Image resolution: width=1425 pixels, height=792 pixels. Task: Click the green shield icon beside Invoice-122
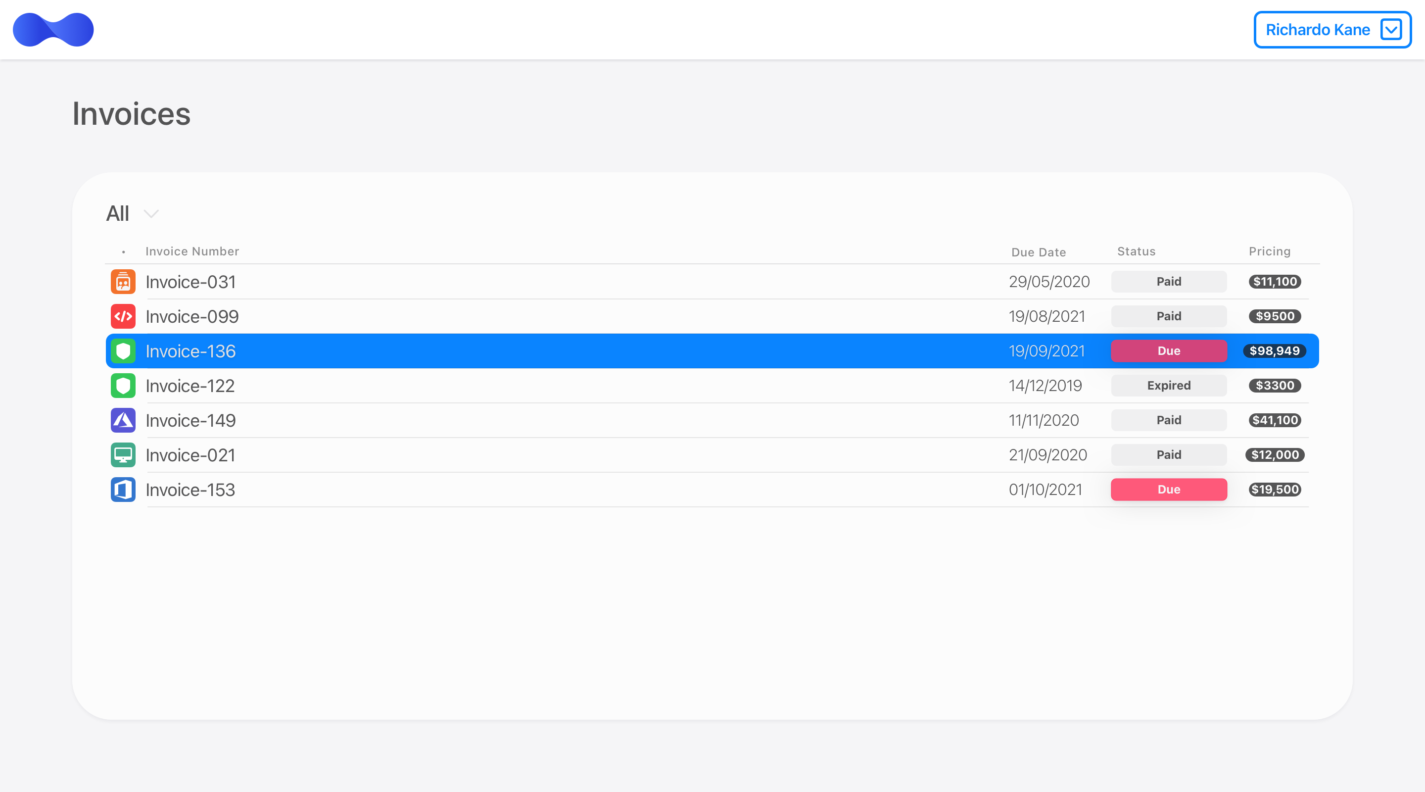point(123,386)
